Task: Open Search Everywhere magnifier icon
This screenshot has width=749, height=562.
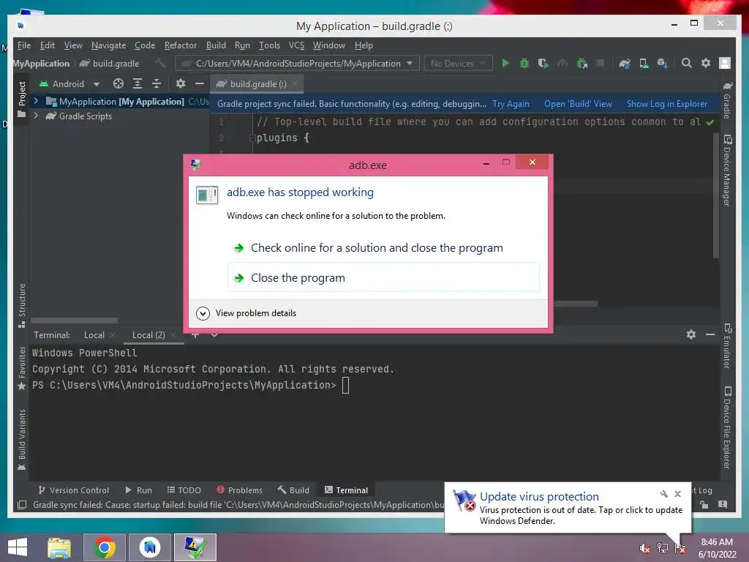Action: [686, 63]
